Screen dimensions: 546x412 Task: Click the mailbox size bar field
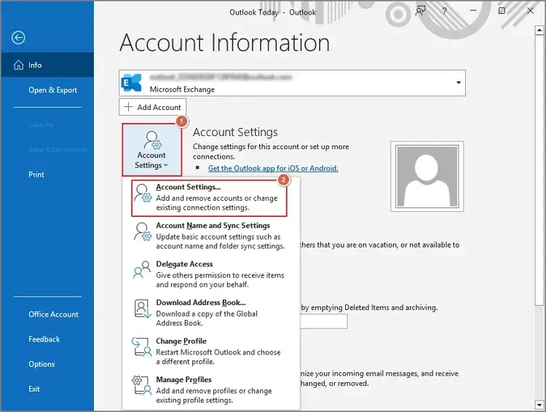tap(323, 321)
